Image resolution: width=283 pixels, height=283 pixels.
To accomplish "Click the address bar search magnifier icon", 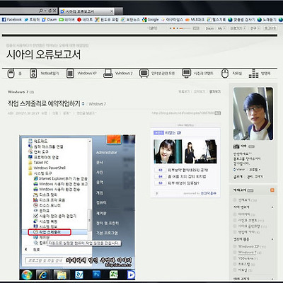I will click(x=41, y=11).
